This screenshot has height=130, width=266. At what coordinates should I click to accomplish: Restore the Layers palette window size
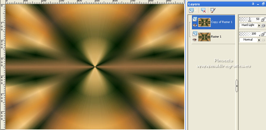(x=263, y=4)
